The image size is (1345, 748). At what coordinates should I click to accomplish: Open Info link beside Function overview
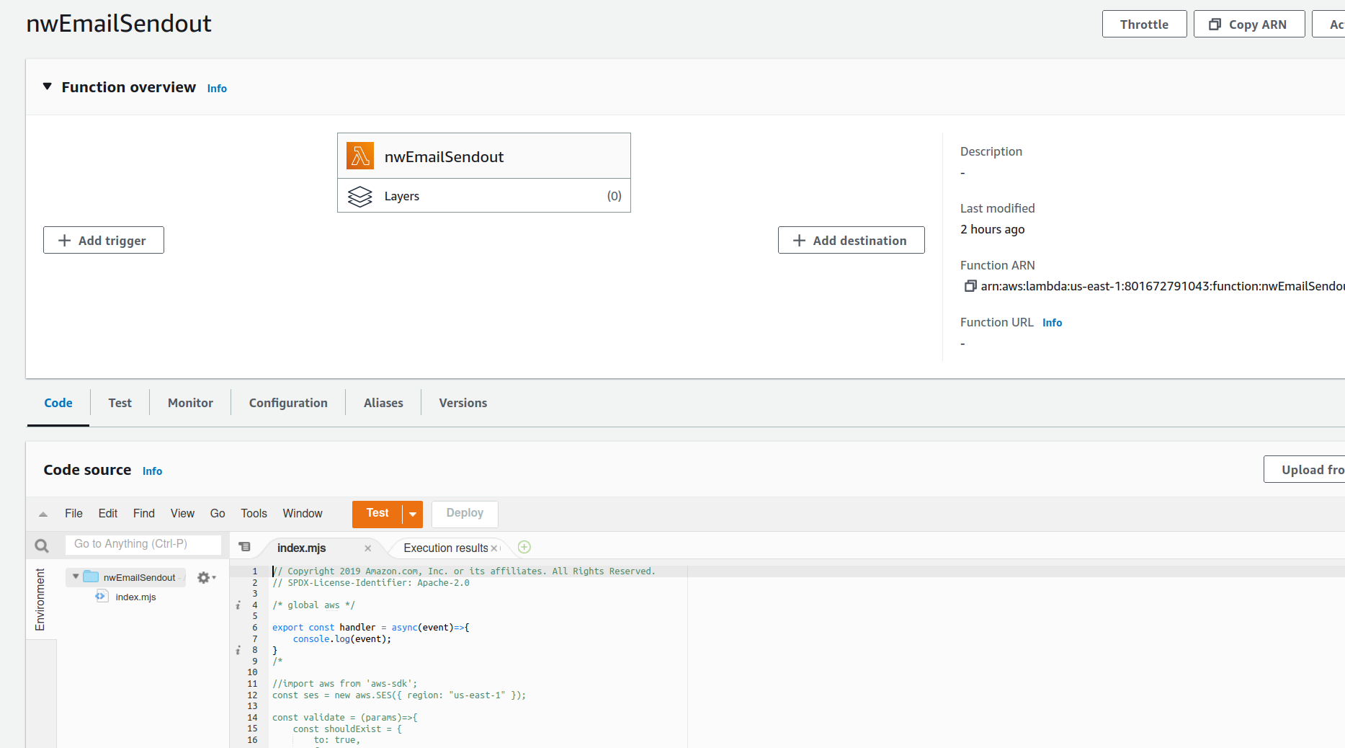coord(217,88)
